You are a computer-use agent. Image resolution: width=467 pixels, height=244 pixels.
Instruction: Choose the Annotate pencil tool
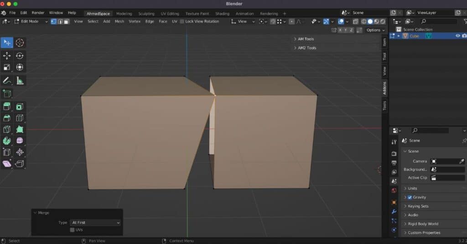point(7,81)
